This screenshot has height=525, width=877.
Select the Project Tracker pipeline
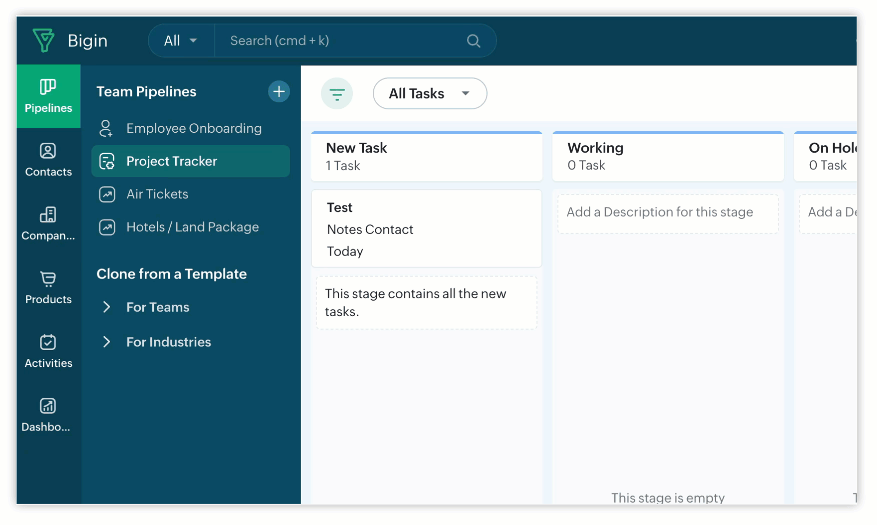pyautogui.click(x=191, y=161)
